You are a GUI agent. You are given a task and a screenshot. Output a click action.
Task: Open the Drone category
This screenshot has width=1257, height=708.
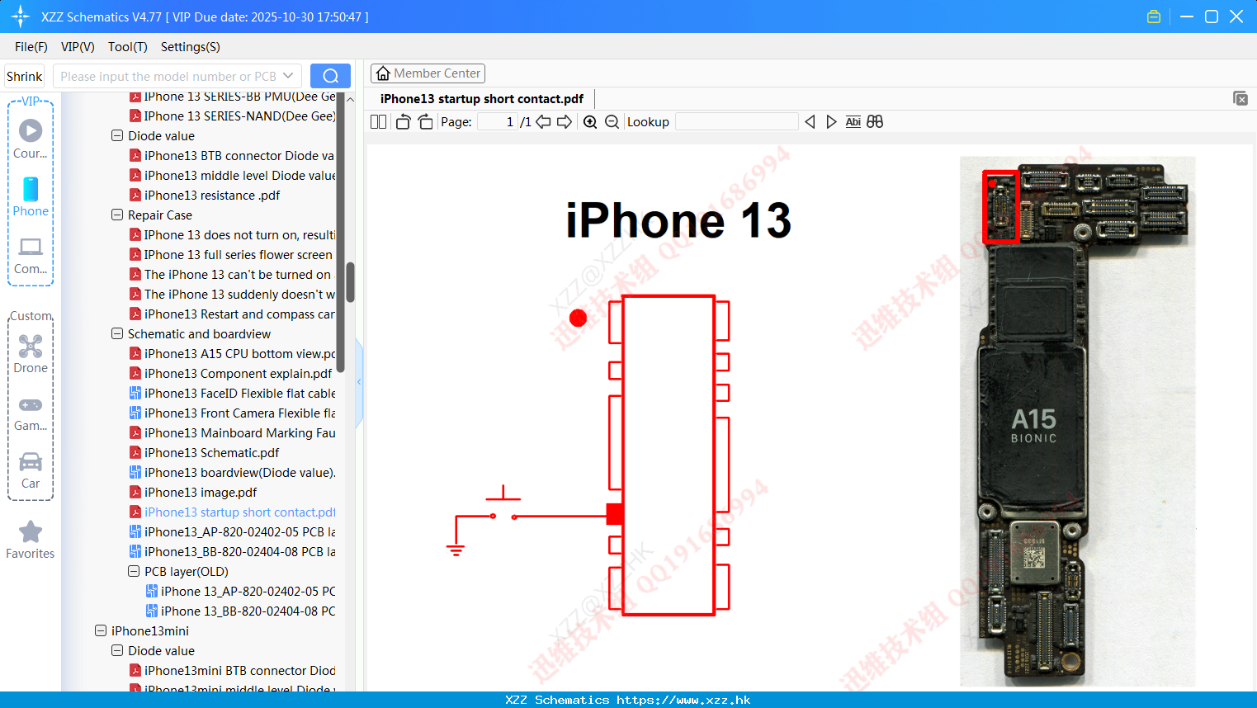(31, 354)
